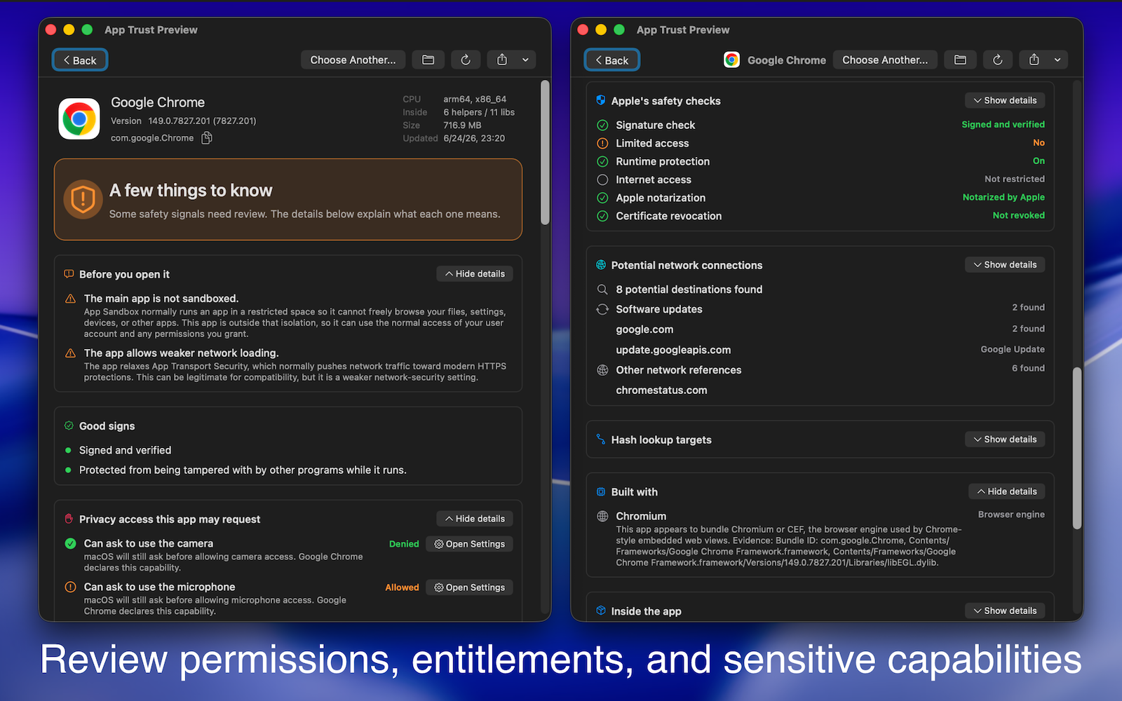Click the Inside the app cube icon
The image size is (1122, 701).
click(x=601, y=611)
